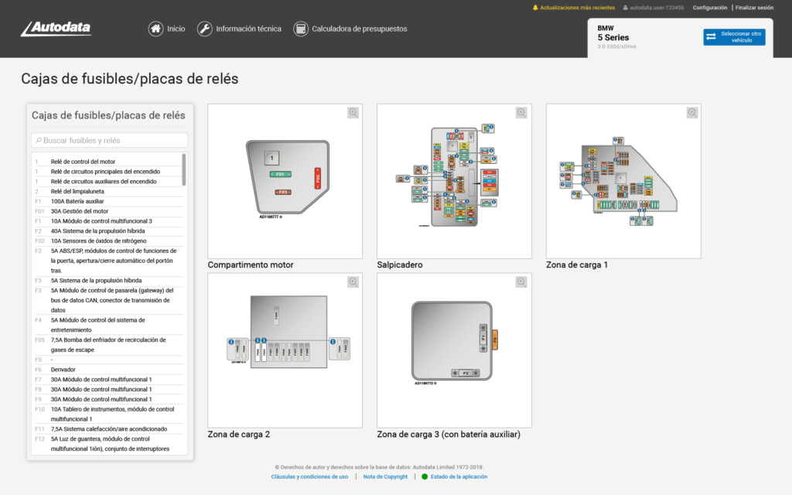The width and height of the screenshot is (792, 495).
Task: Open Zona de carga 1 thumbnail
Action: [623, 181]
